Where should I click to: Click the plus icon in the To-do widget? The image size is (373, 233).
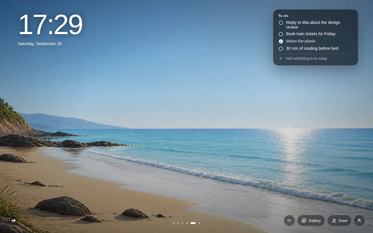point(281,59)
